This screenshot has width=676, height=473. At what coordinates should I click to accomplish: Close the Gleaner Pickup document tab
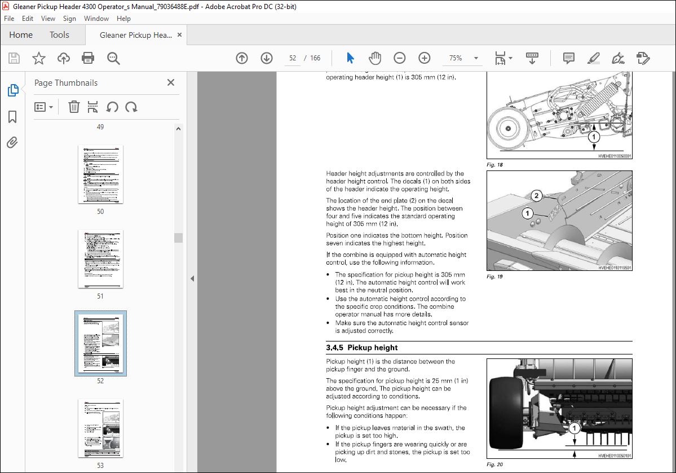(x=180, y=34)
